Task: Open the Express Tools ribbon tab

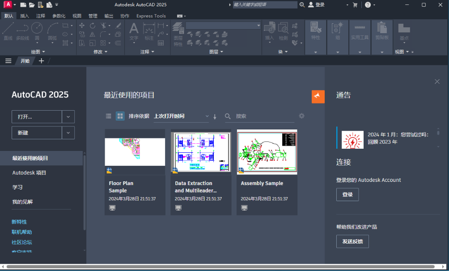Action: 151,16
